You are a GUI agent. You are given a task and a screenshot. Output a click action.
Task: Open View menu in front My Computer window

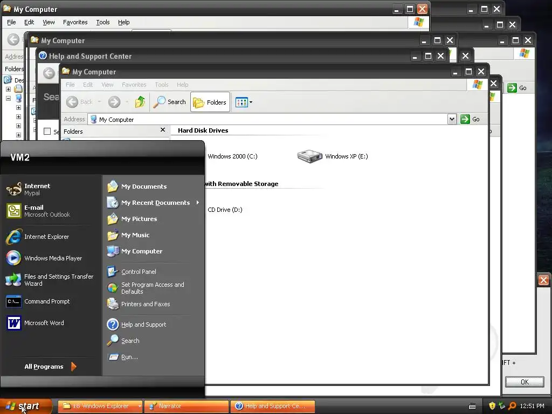pyautogui.click(x=107, y=85)
